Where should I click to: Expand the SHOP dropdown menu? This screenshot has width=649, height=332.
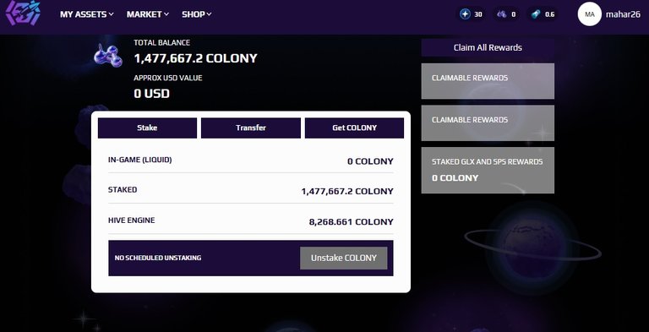point(197,14)
